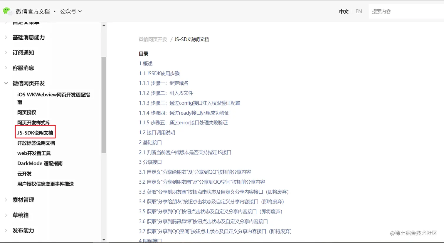
Task: Click sidebar scrollbar down arrow
Action: tap(104, 240)
